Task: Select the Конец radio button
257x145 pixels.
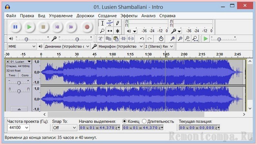Action: (124, 121)
